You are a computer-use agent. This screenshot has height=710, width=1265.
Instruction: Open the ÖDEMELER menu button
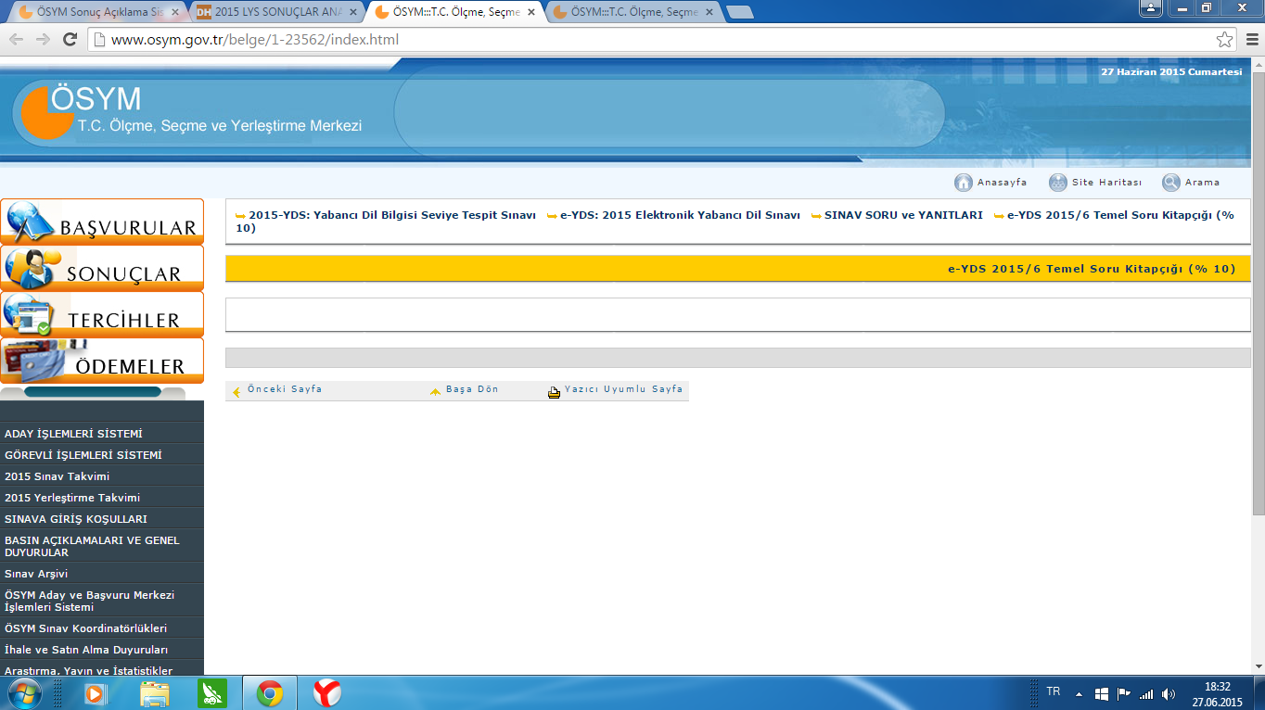(x=102, y=361)
